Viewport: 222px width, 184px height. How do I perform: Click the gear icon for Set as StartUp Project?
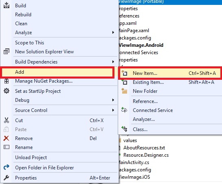click(x=7, y=91)
